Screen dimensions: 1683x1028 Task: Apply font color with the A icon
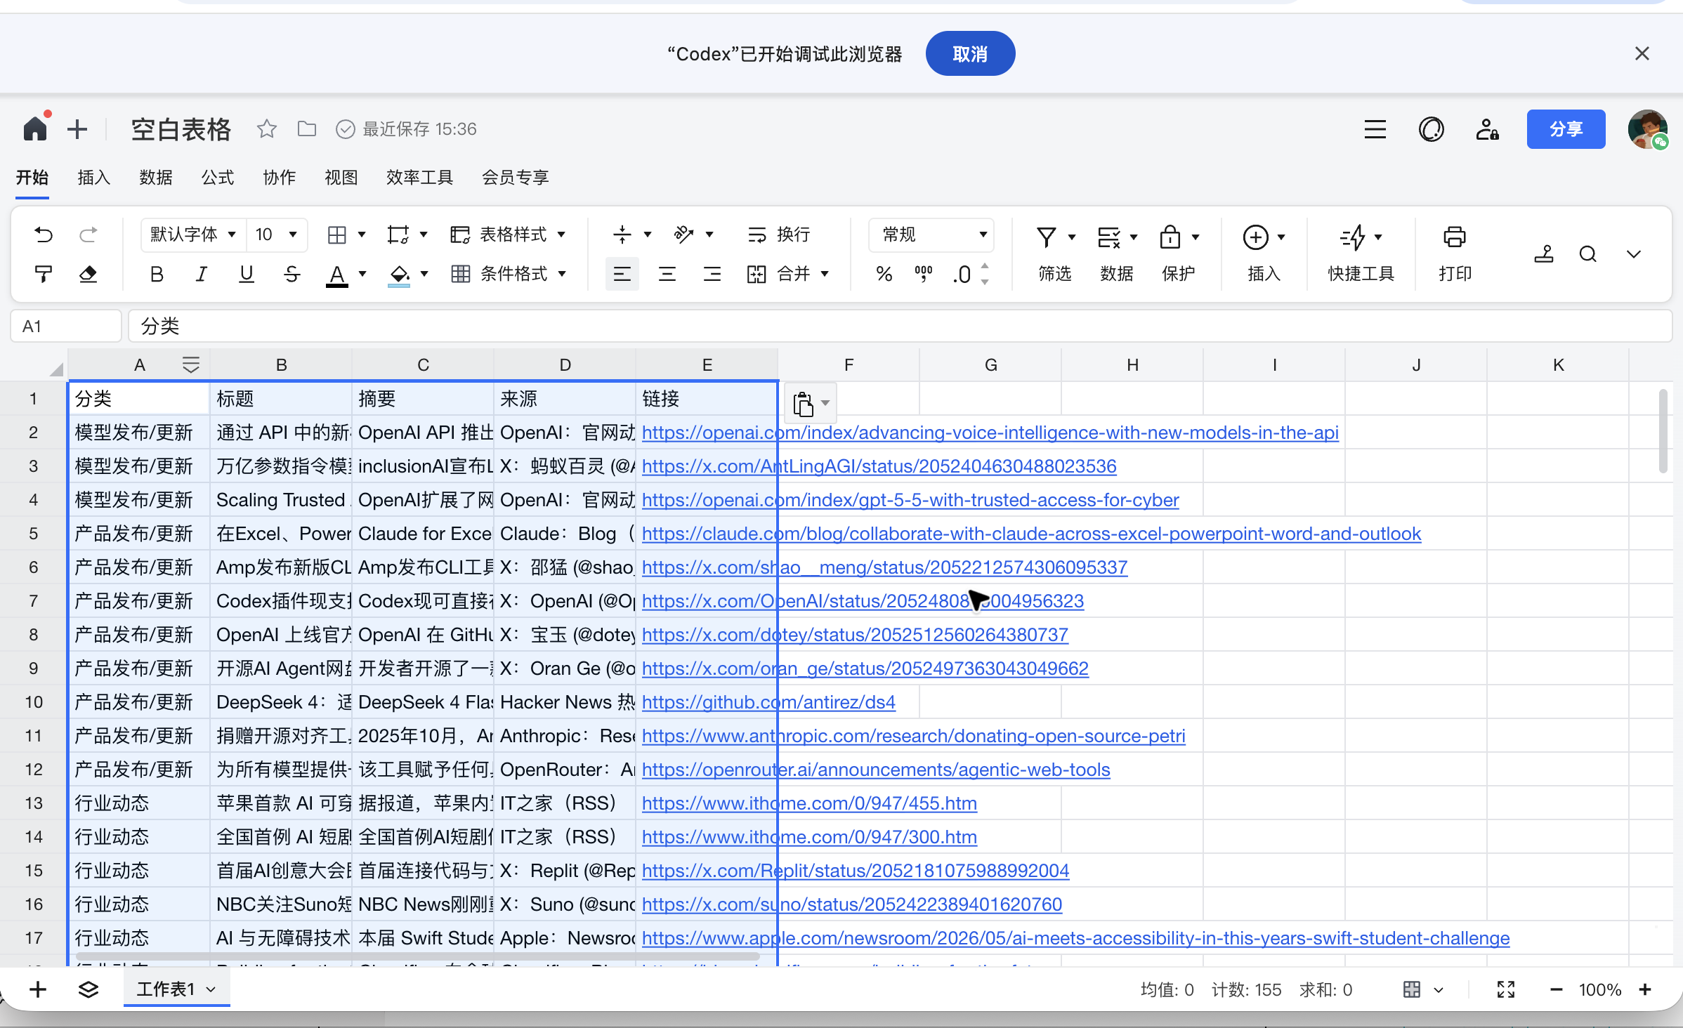pos(337,275)
